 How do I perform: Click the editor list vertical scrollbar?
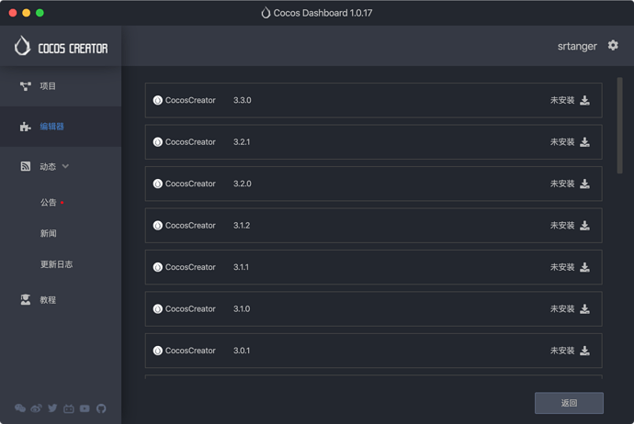pos(620,125)
